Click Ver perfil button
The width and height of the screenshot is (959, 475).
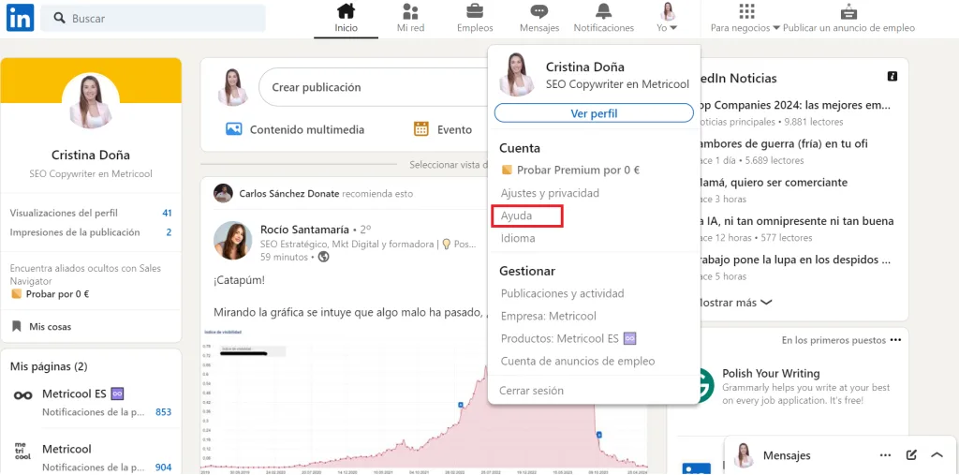point(594,113)
